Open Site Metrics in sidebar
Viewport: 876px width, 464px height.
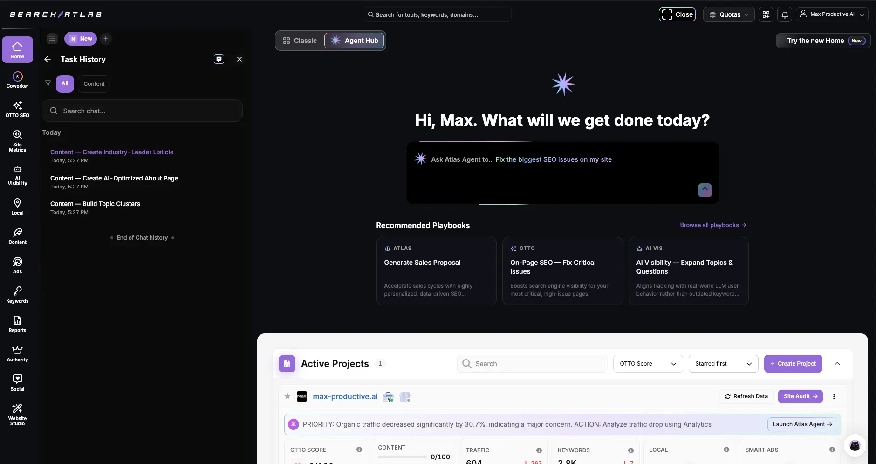(x=17, y=141)
